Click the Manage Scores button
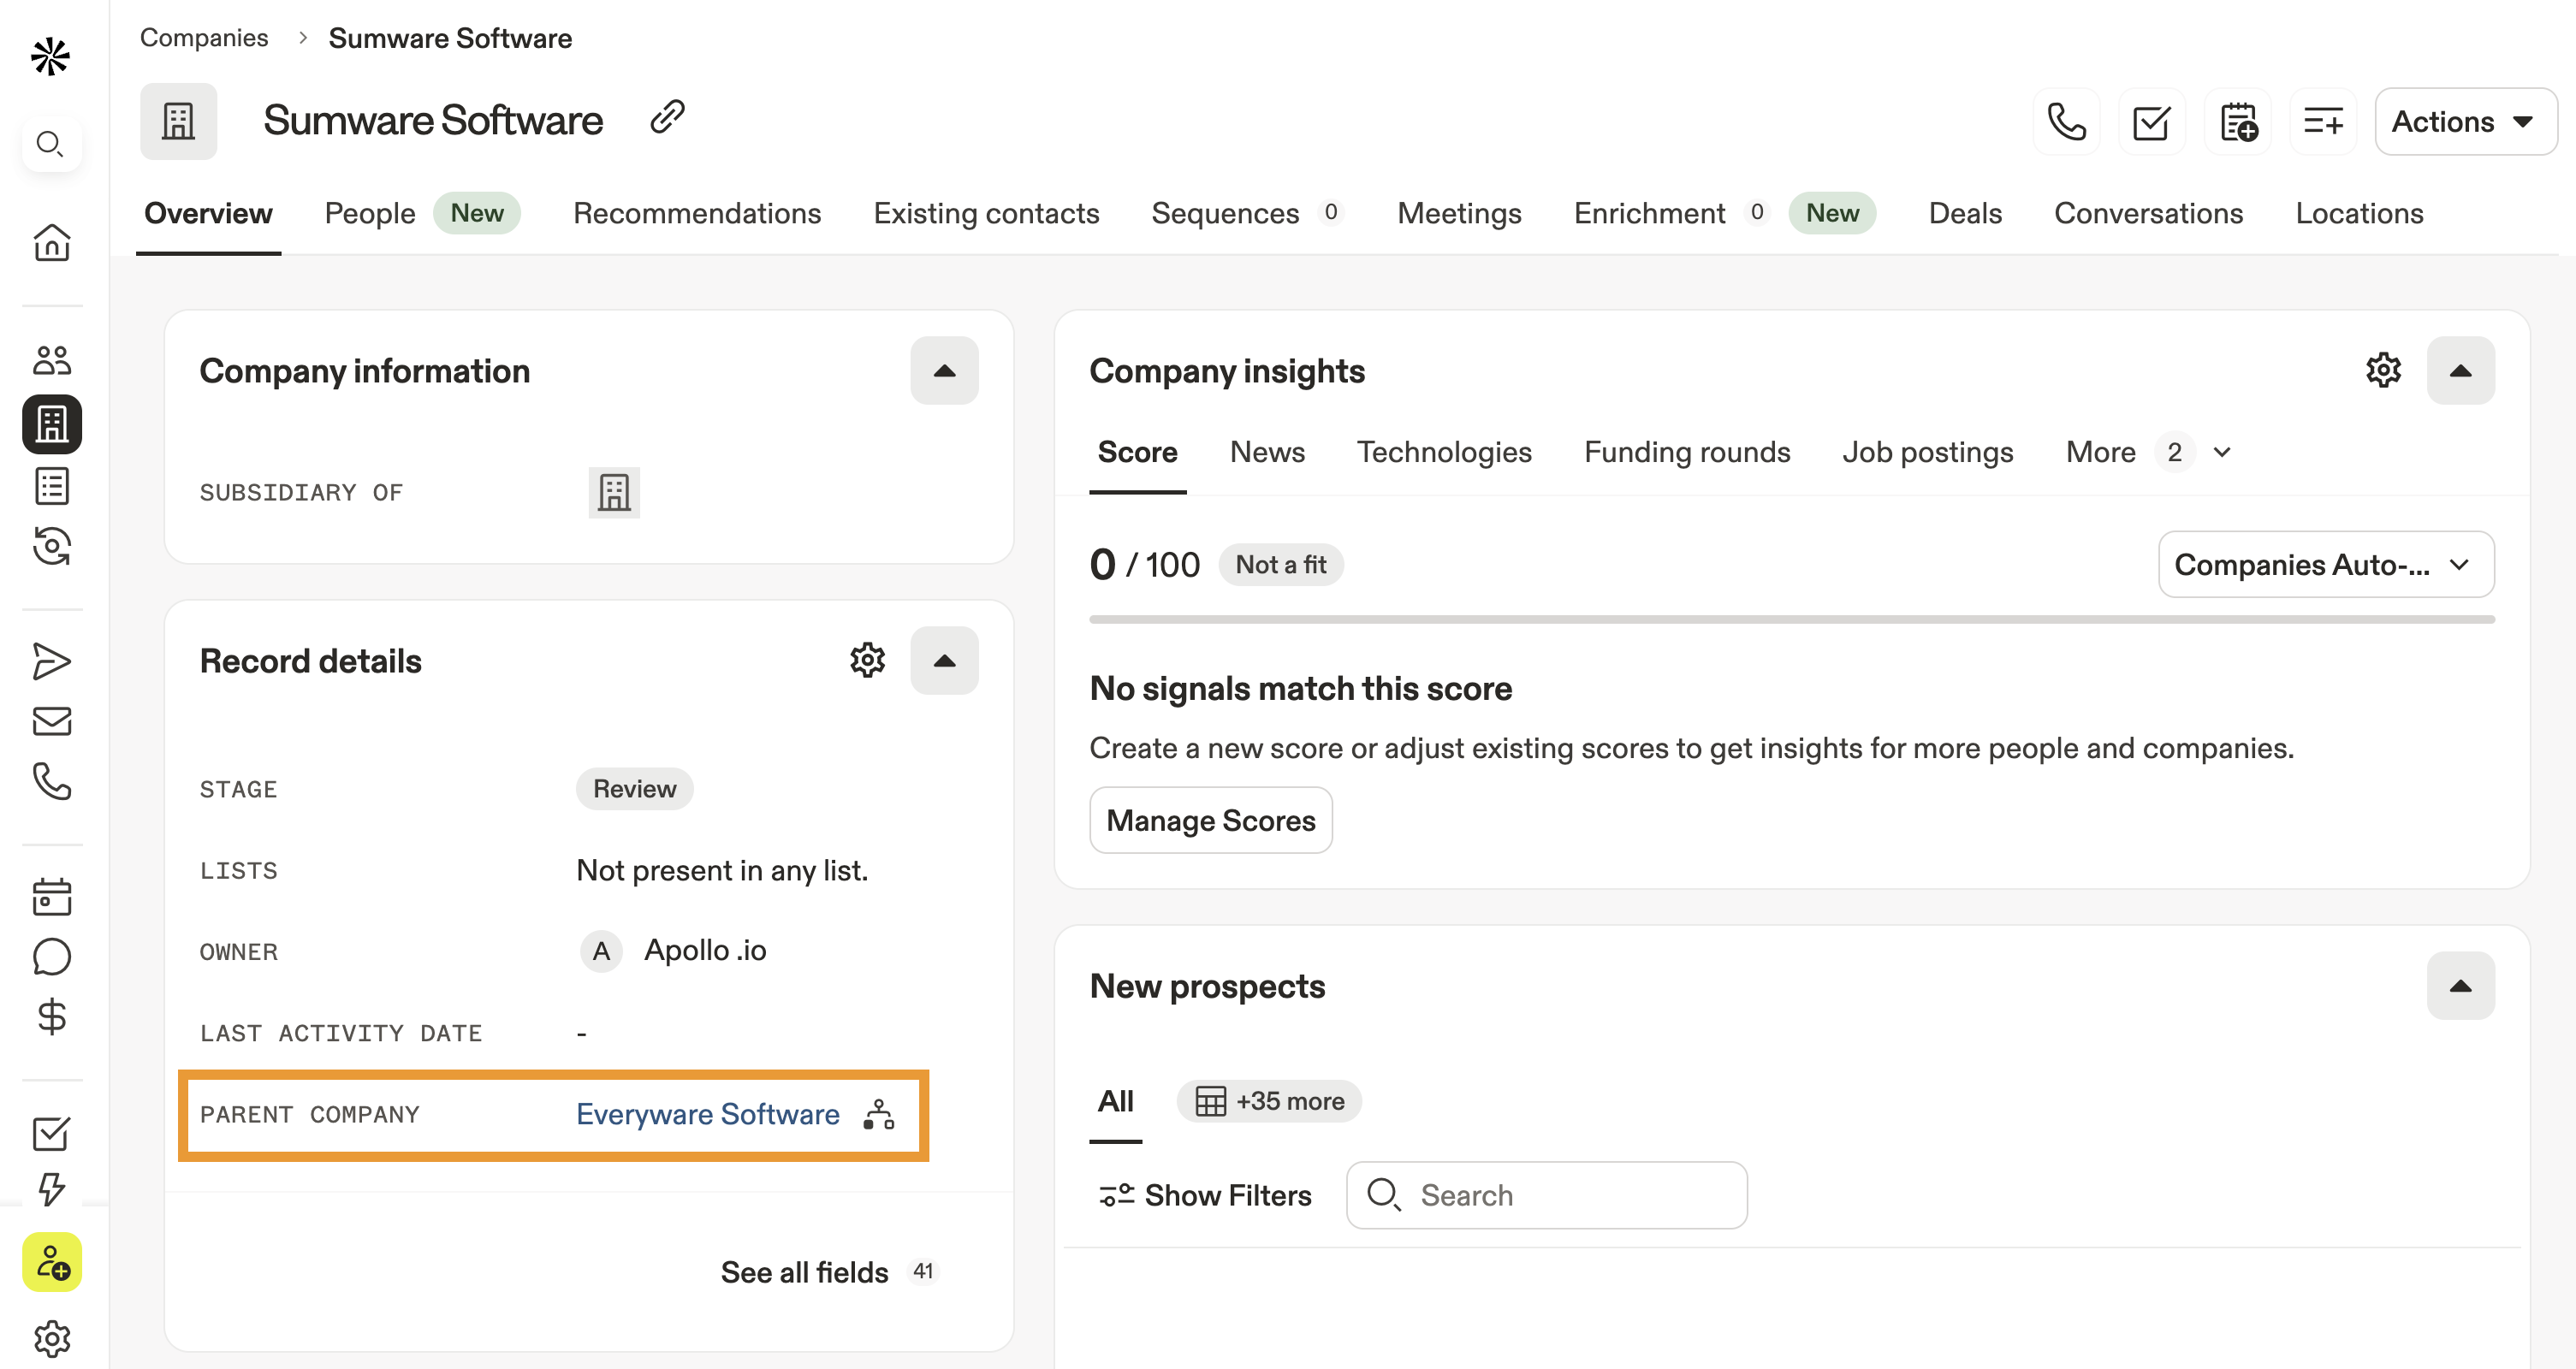 (1210, 820)
